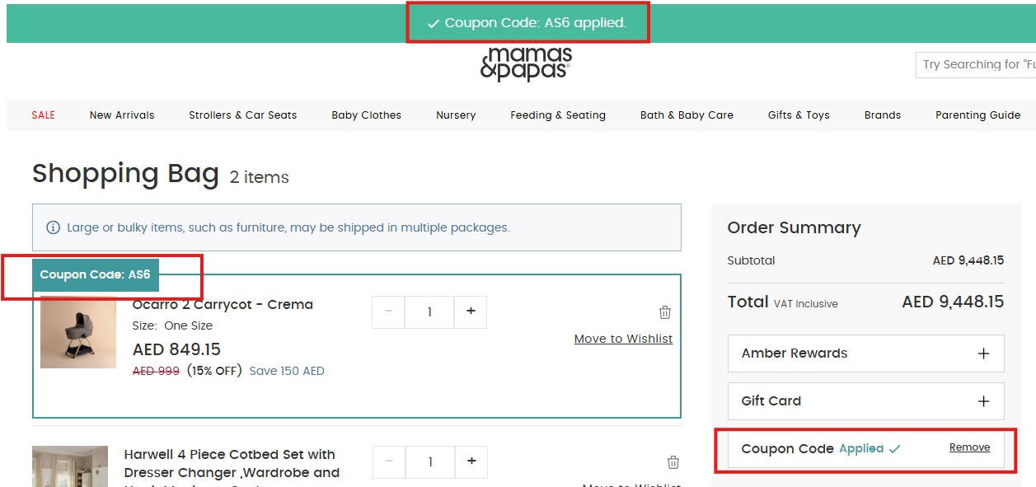Delete Harwell Cotbed Set with trash icon
Screen dimensions: 1036x487
(x=673, y=462)
